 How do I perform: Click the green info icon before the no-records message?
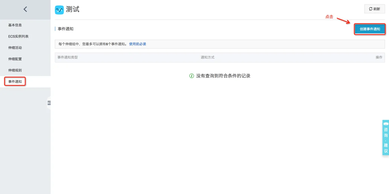(x=191, y=76)
